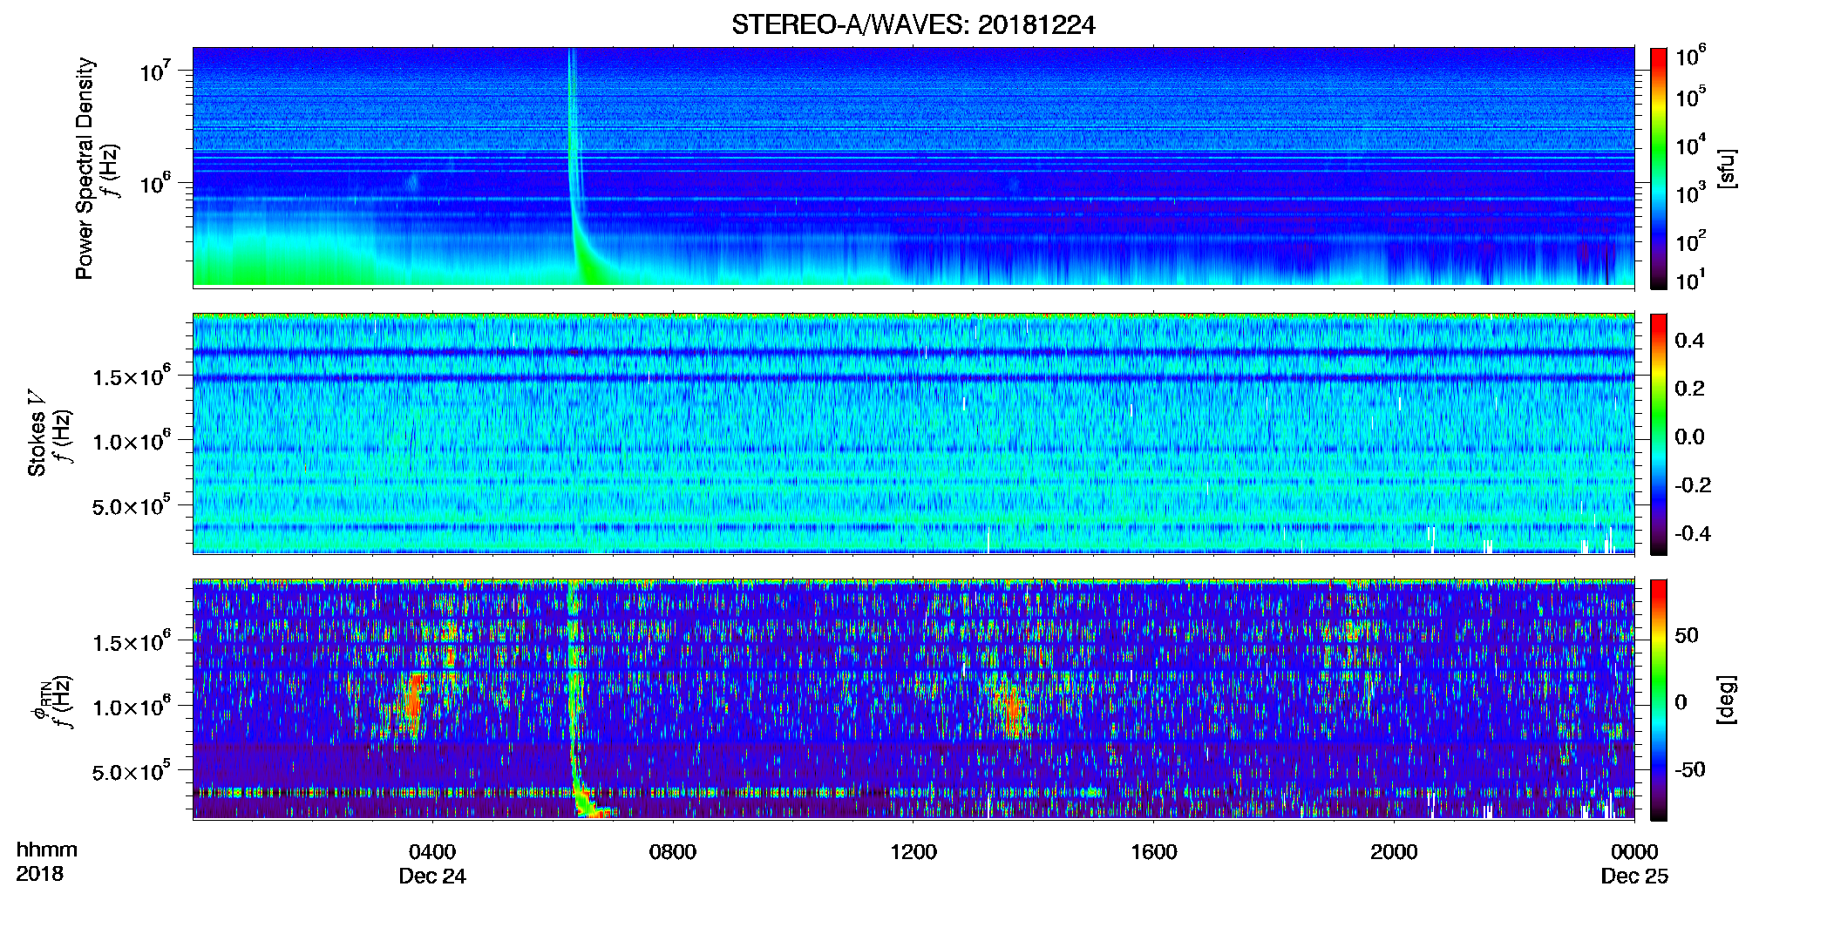The image size is (1827, 941).
Task: Click the Power Spectral Density axis label
Action: (85, 168)
